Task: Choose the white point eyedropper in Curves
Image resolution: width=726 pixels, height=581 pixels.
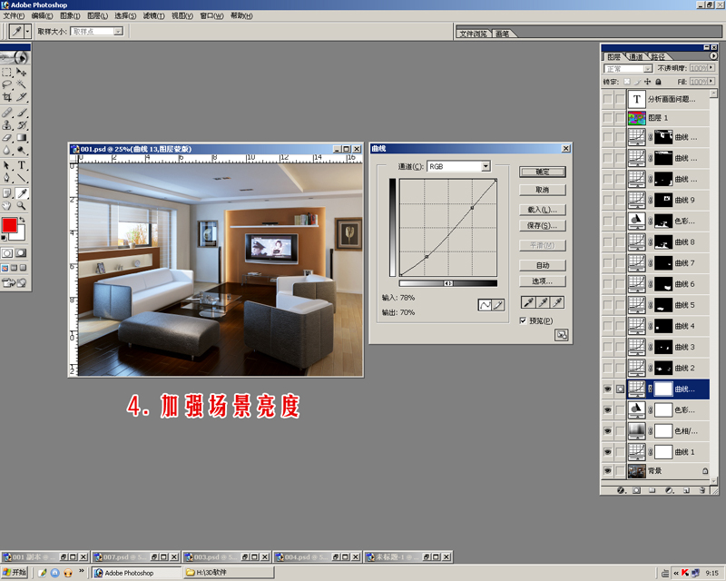Action: pyautogui.click(x=557, y=302)
